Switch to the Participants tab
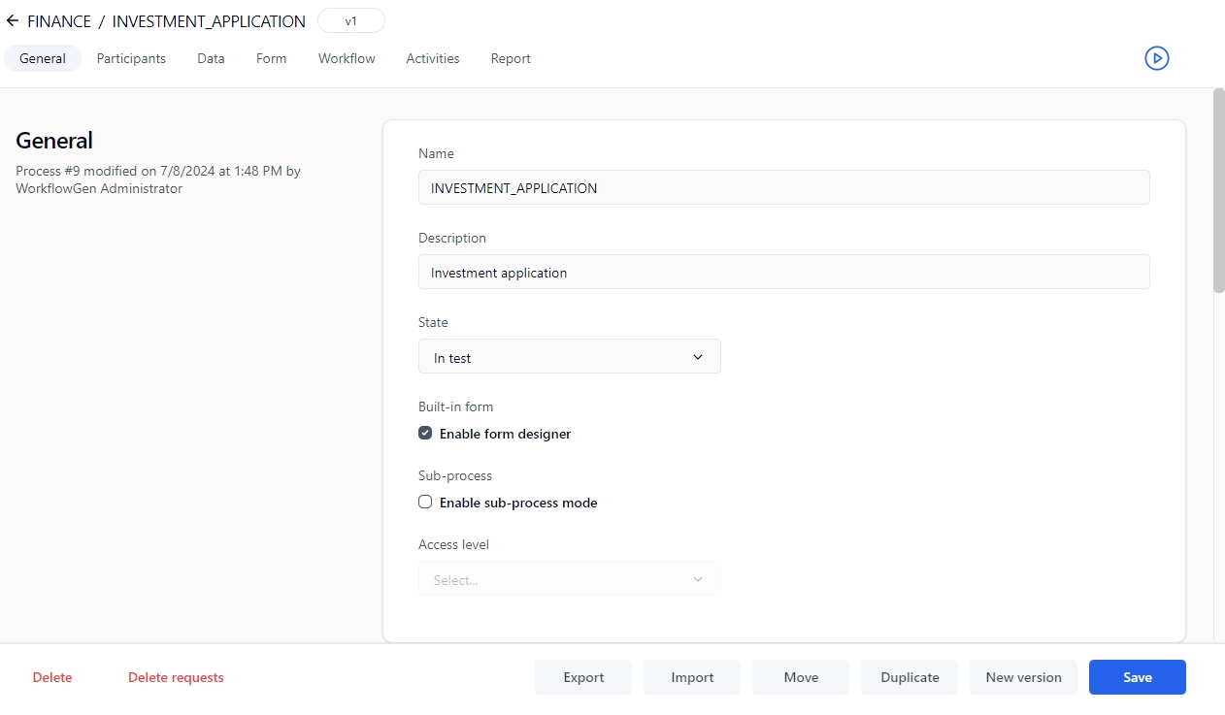The height and width of the screenshot is (715, 1225). pos(131,58)
